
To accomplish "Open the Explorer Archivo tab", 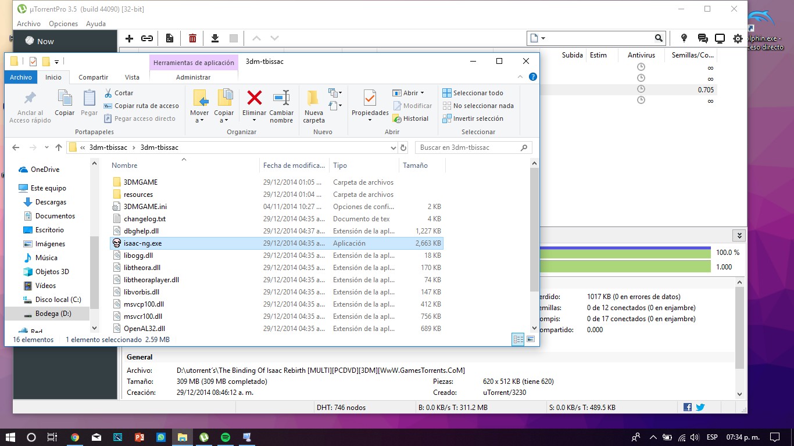I will click(21, 77).
